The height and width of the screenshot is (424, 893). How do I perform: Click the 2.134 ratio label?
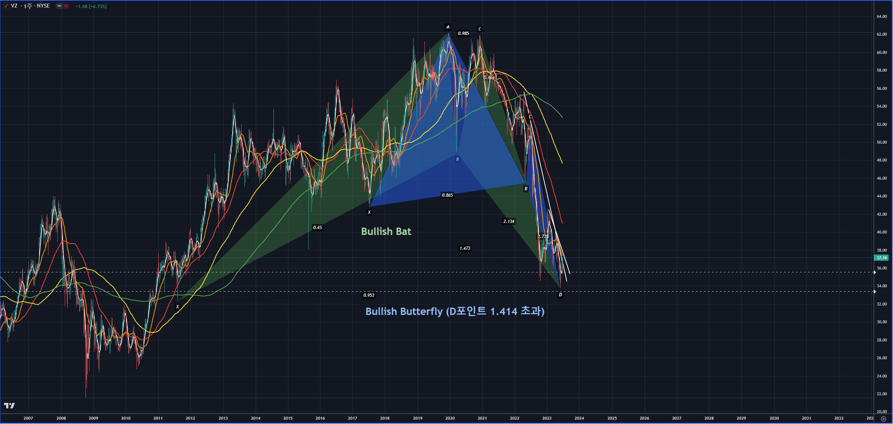[509, 221]
